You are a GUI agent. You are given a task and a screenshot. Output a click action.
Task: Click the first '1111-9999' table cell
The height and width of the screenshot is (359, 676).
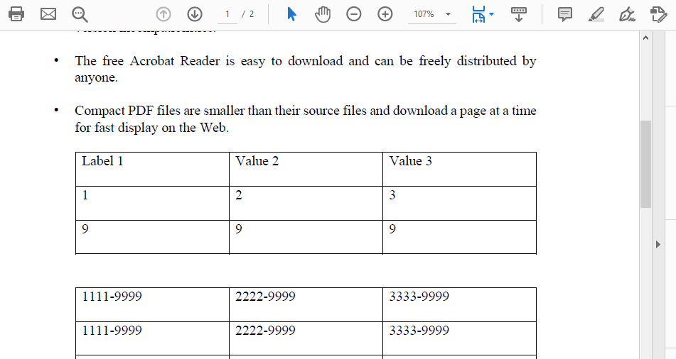click(152, 304)
